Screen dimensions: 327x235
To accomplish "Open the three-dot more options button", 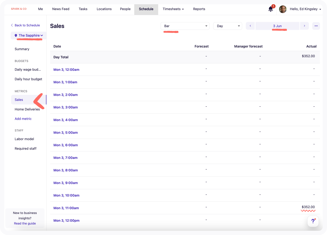I will coord(316,26).
